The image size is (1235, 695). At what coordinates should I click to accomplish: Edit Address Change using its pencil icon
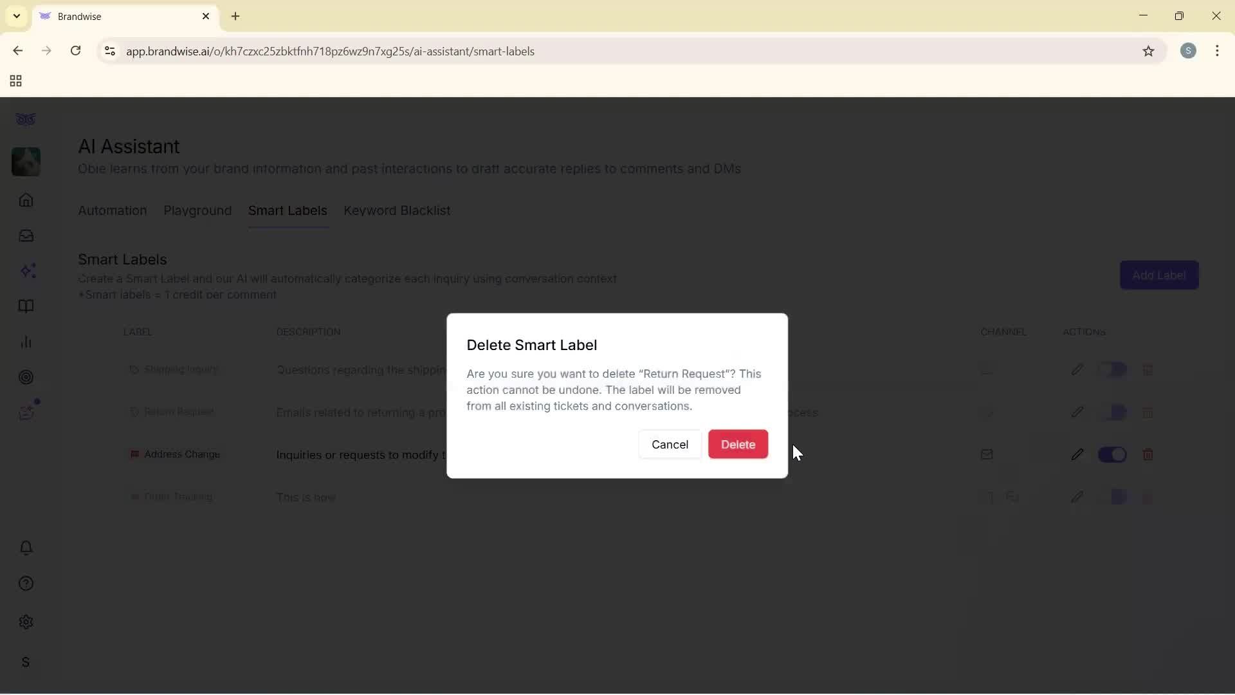coord(1077,454)
